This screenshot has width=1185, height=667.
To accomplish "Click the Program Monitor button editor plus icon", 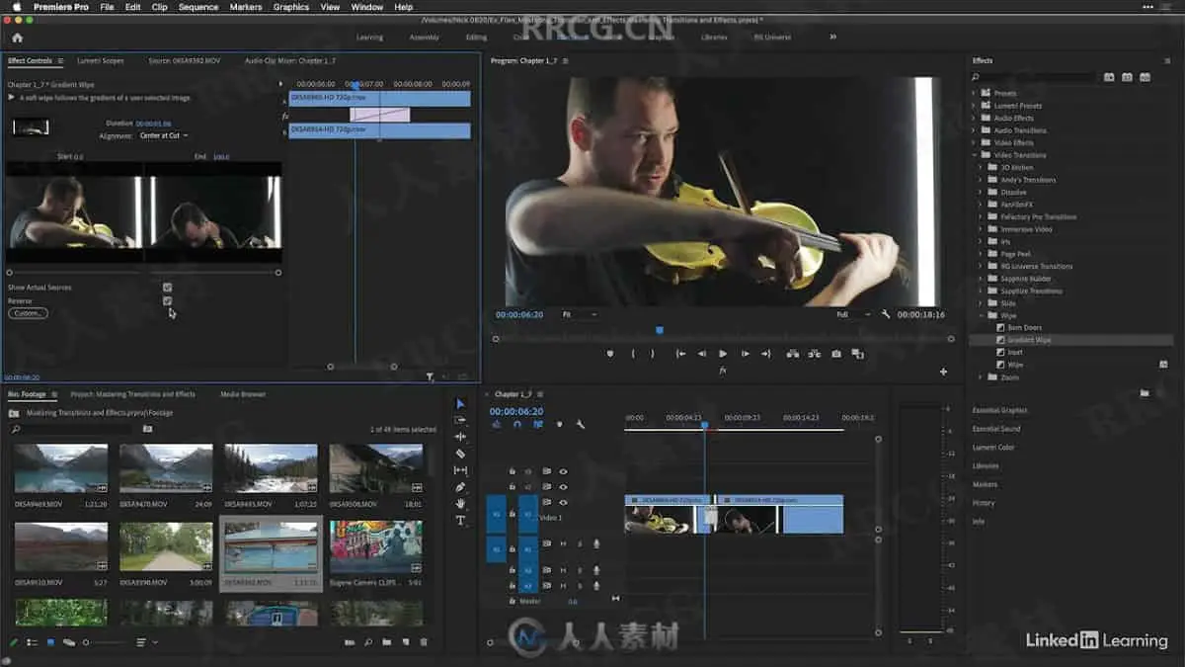I will click(943, 372).
